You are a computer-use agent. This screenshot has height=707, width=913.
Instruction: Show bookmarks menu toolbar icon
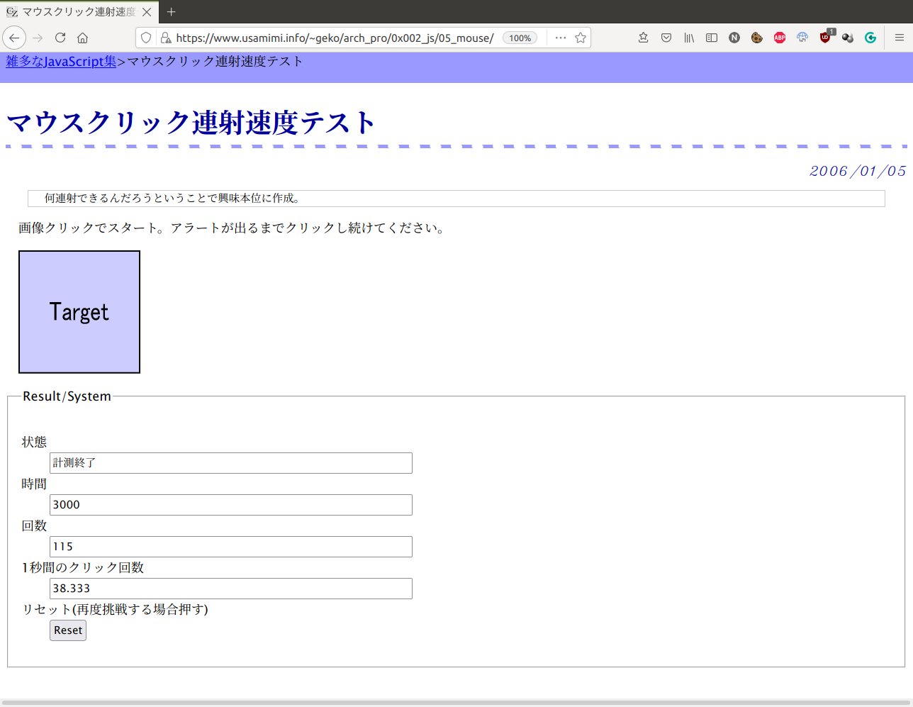[644, 38]
